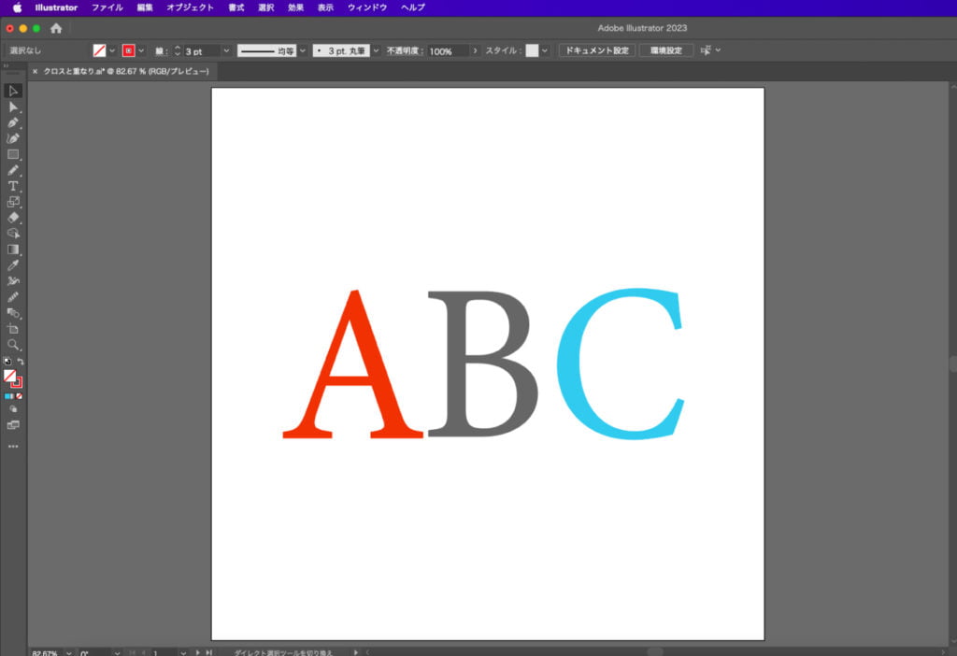This screenshot has height=656, width=957.
Task: Click the 環境設定 button
Action: click(x=666, y=50)
